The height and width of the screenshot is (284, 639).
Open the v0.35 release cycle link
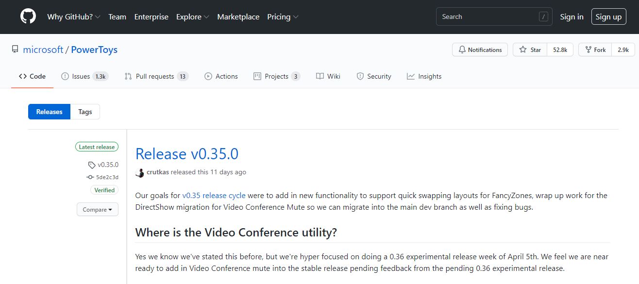click(214, 195)
